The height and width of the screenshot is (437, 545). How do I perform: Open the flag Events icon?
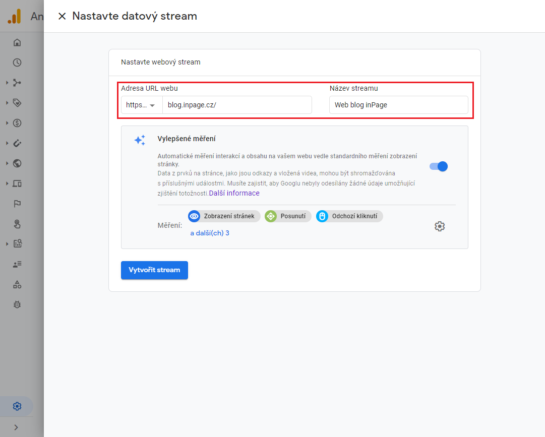click(x=17, y=204)
